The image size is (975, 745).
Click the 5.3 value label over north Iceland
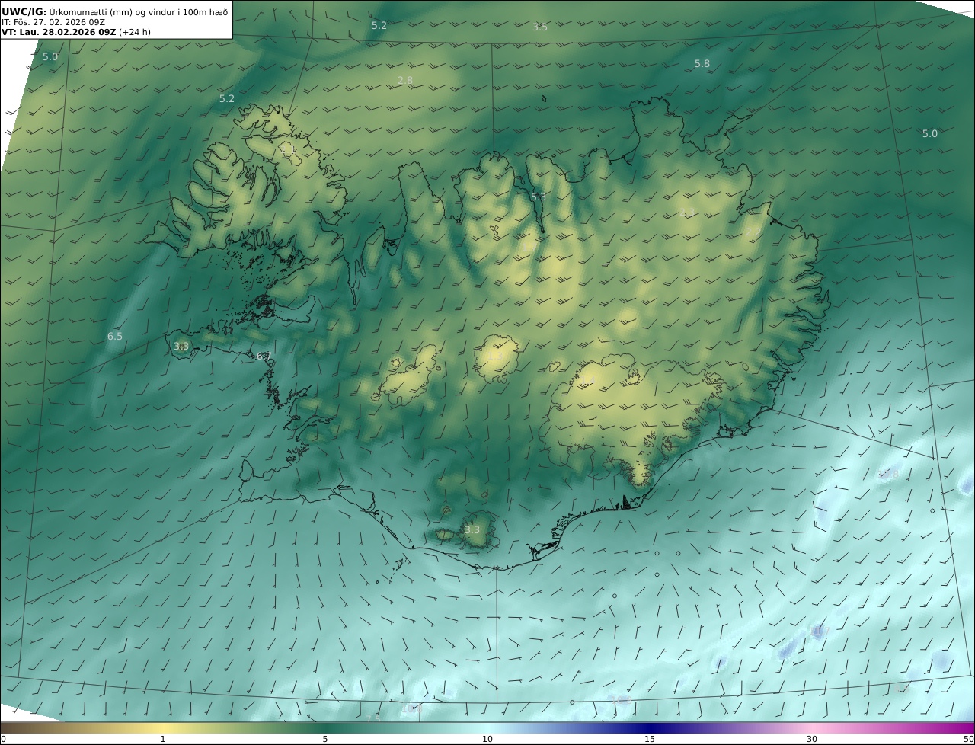pyautogui.click(x=538, y=197)
